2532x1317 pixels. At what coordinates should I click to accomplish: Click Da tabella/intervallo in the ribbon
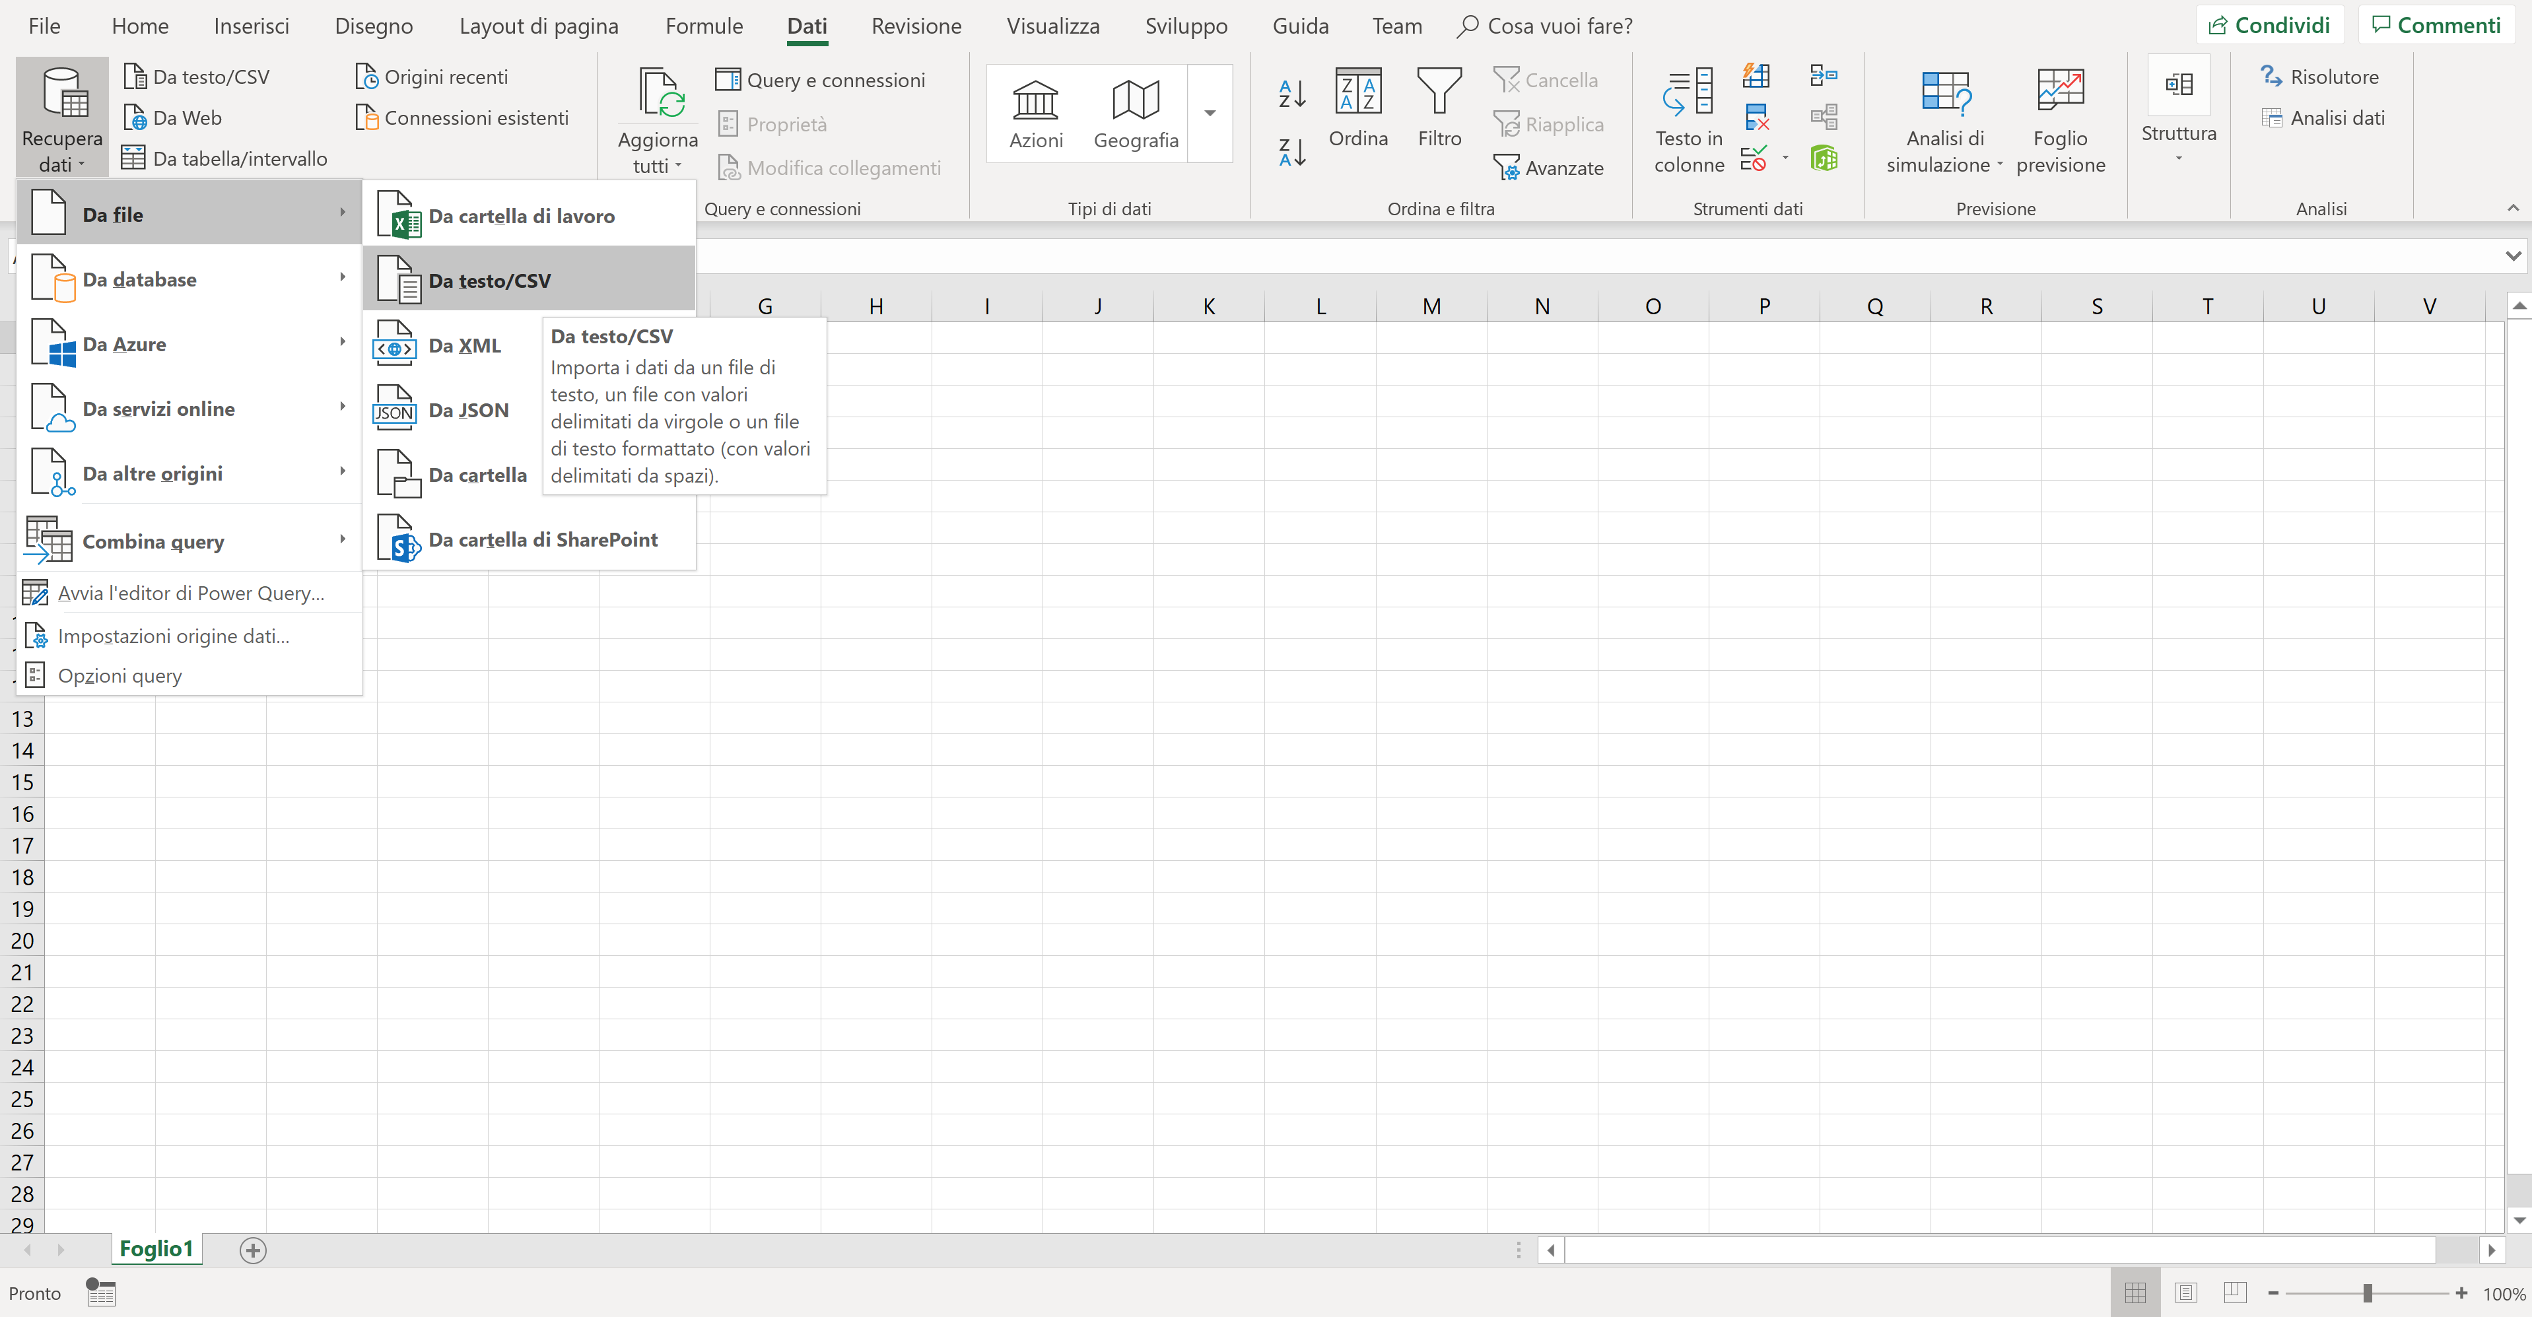click(224, 158)
